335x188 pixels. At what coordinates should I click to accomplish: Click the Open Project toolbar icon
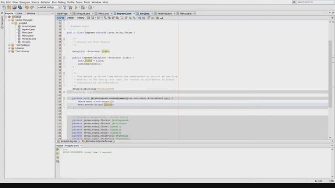pos(15,7)
